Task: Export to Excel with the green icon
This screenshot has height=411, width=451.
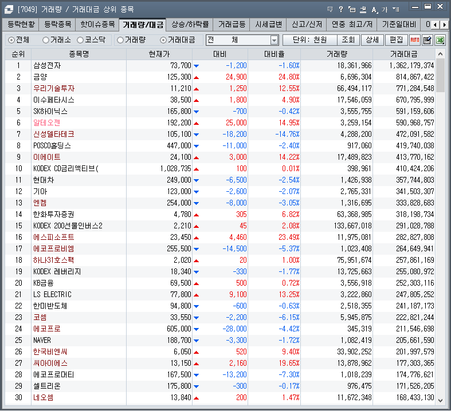Action: 440,40
